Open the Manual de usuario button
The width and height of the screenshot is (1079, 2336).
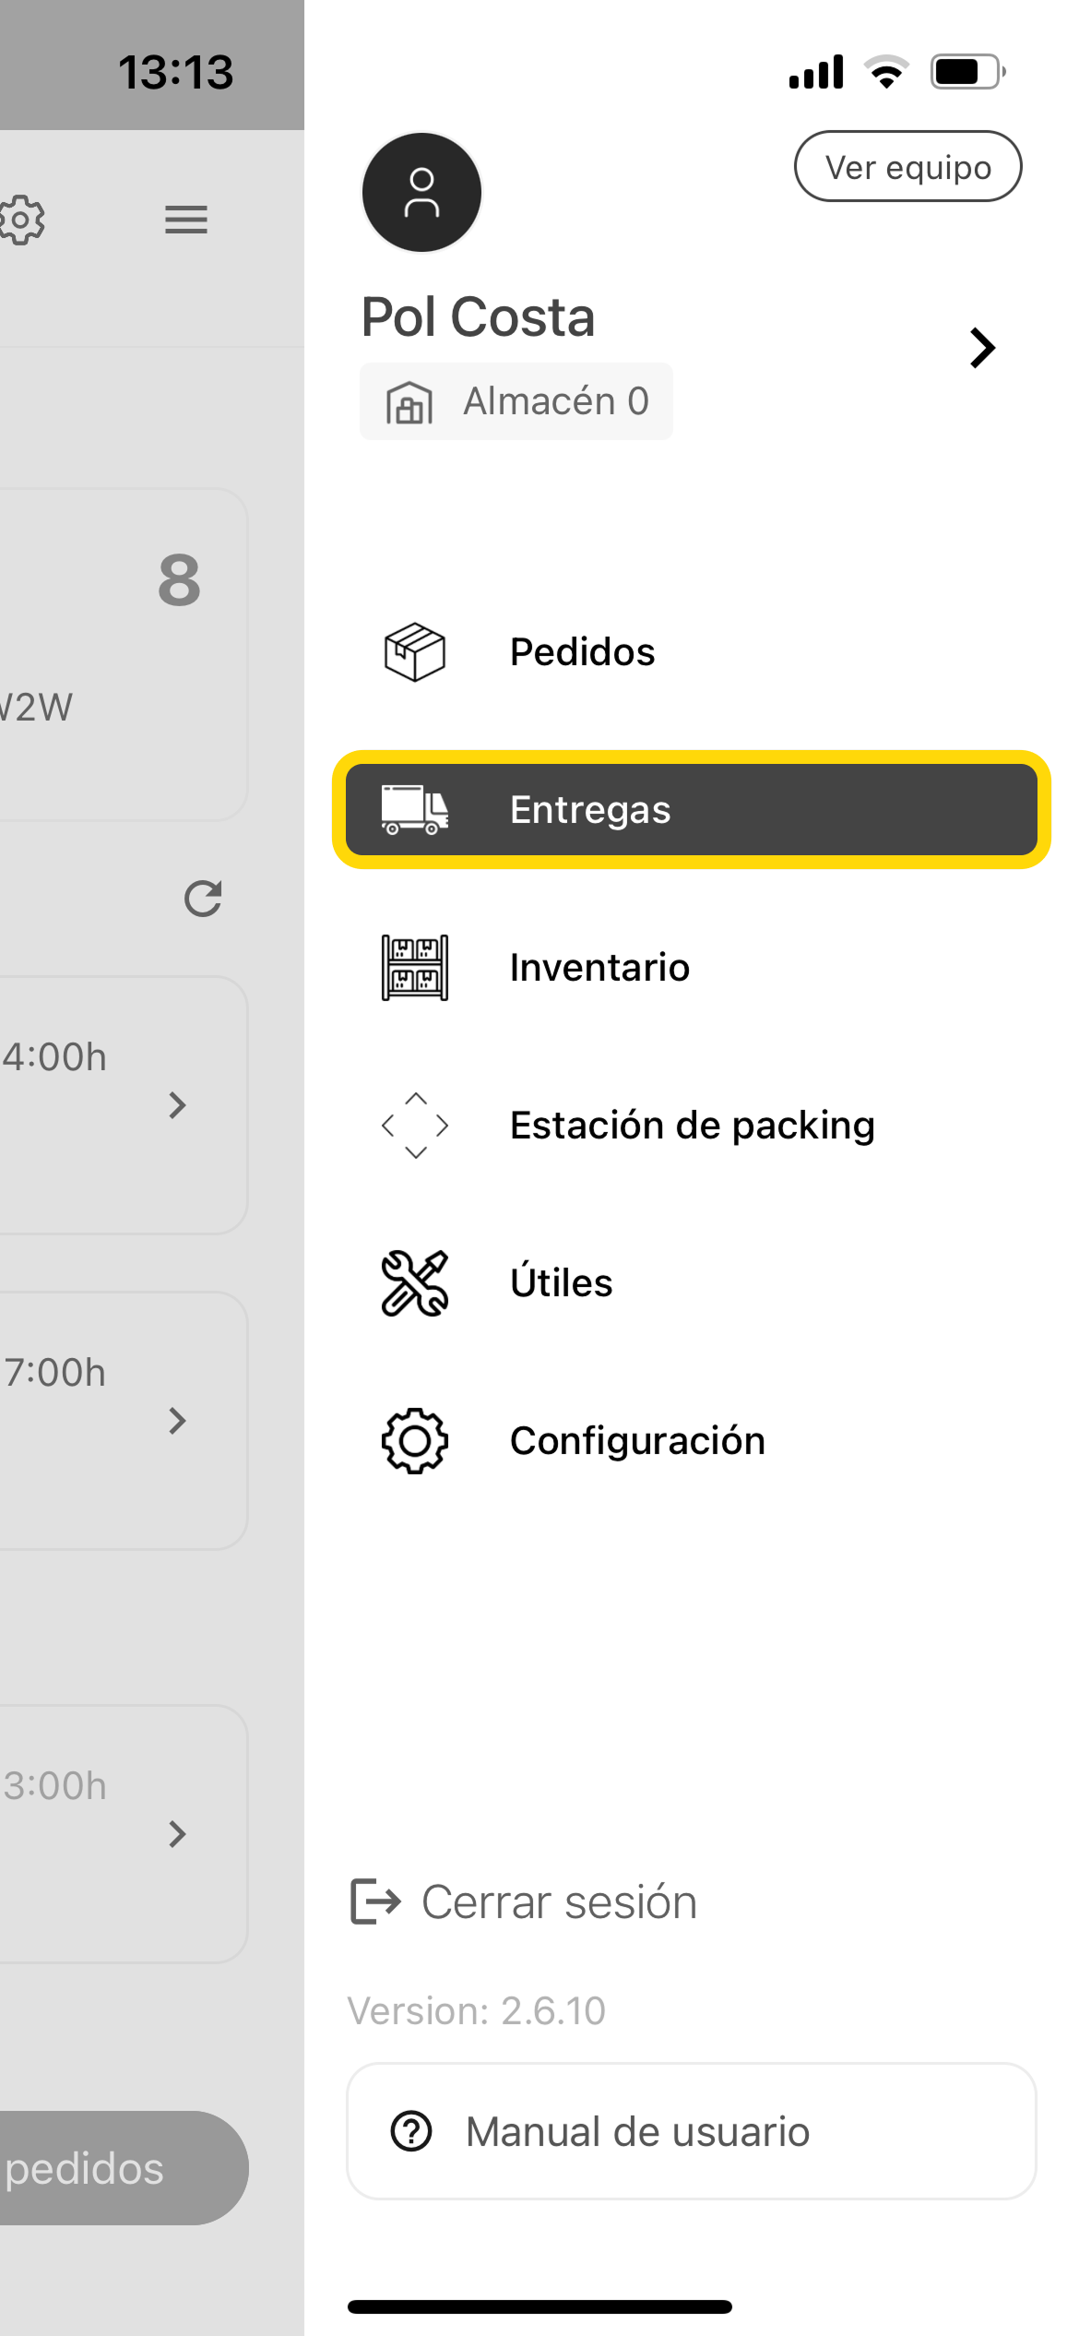click(x=692, y=2131)
